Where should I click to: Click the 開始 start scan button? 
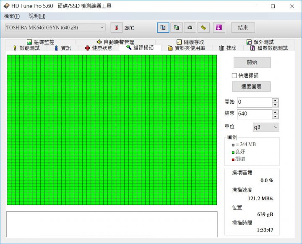[x=252, y=62]
